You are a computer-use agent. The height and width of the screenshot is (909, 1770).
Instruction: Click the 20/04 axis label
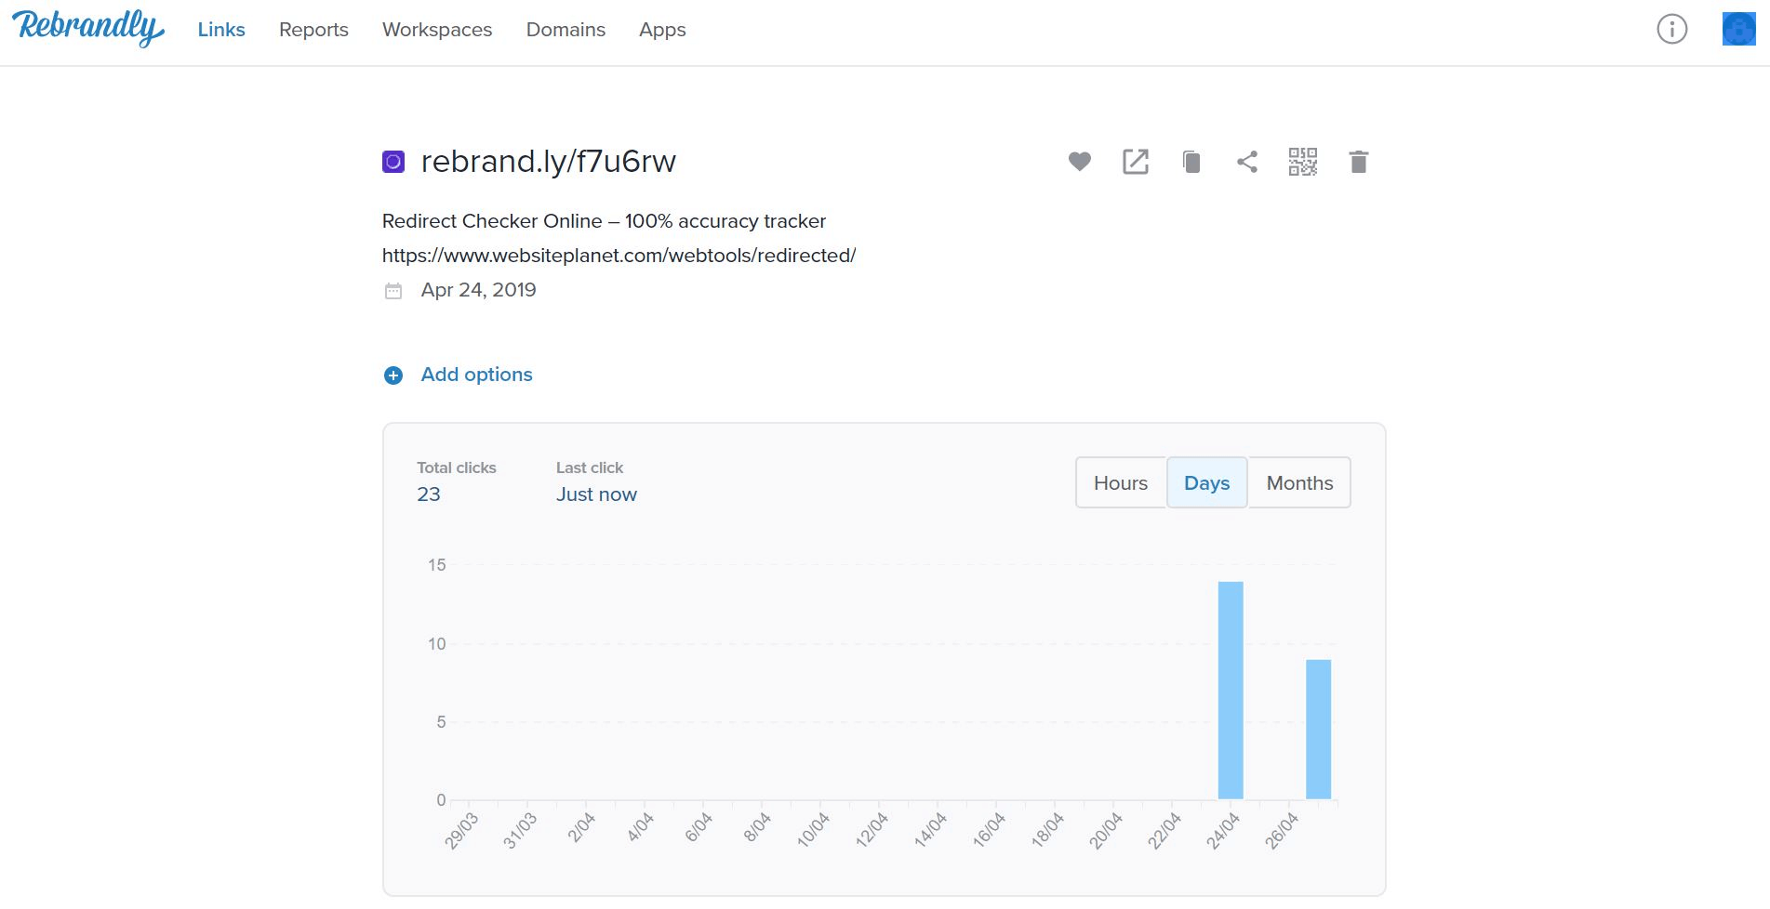tap(1106, 830)
